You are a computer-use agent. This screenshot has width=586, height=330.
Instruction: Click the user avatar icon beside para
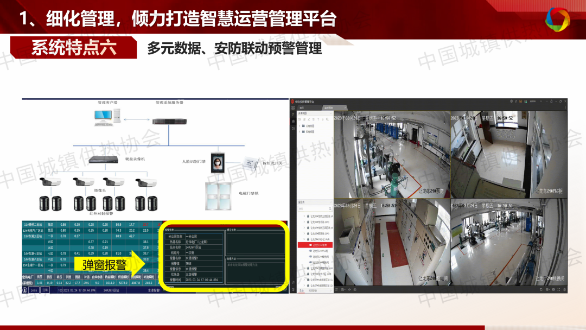point(26,290)
